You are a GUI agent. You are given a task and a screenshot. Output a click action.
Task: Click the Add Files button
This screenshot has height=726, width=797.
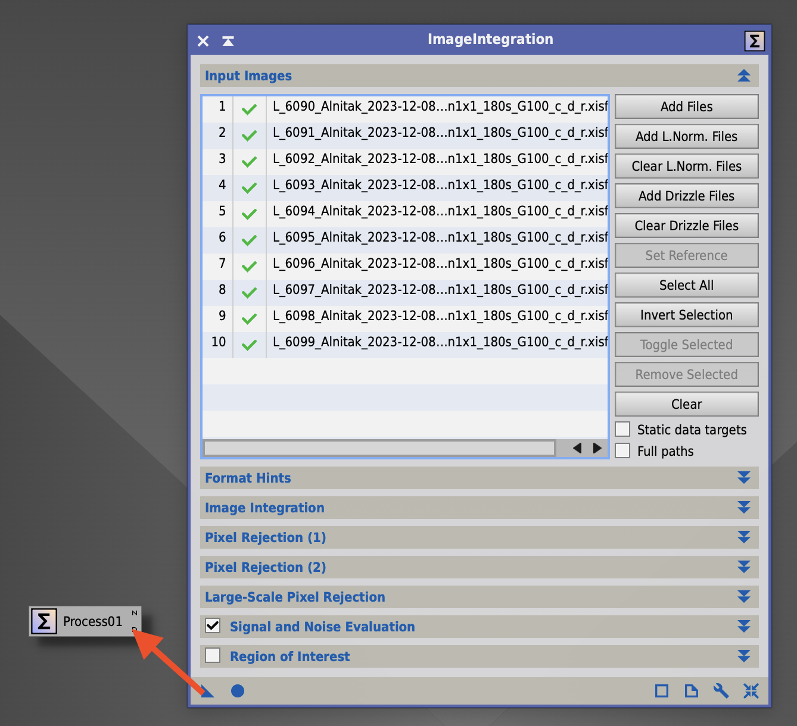pos(686,107)
